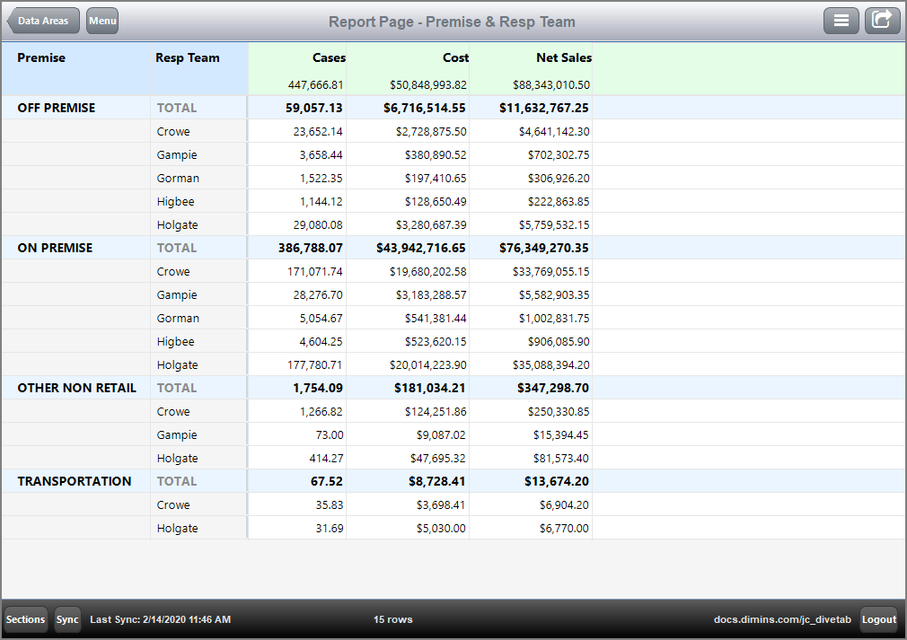Click the Premise column header
The width and height of the screenshot is (907, 640).
click(x=41, y=57)
